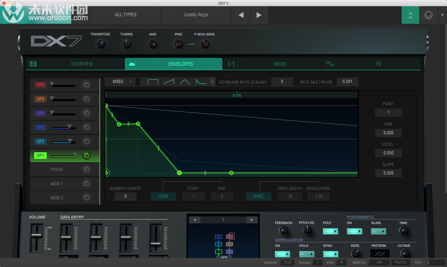This screenshot has height=267, width=447.
Task: Click the Transpose knob
Action: pos(100,44)
